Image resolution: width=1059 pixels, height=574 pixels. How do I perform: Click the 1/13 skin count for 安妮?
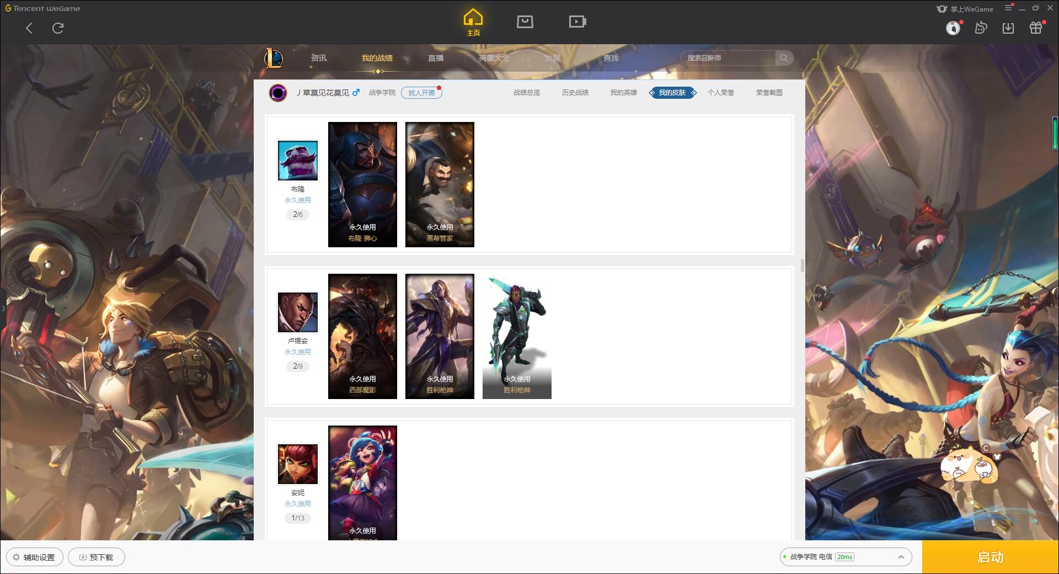coord(298,518)
